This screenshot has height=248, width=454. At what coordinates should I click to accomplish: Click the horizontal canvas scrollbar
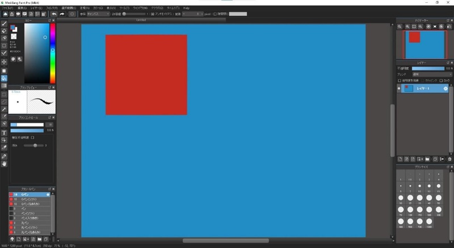point(225,241)
